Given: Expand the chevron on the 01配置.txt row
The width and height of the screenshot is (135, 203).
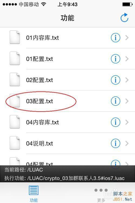Looking at the screenshot, I should (127, 59).
